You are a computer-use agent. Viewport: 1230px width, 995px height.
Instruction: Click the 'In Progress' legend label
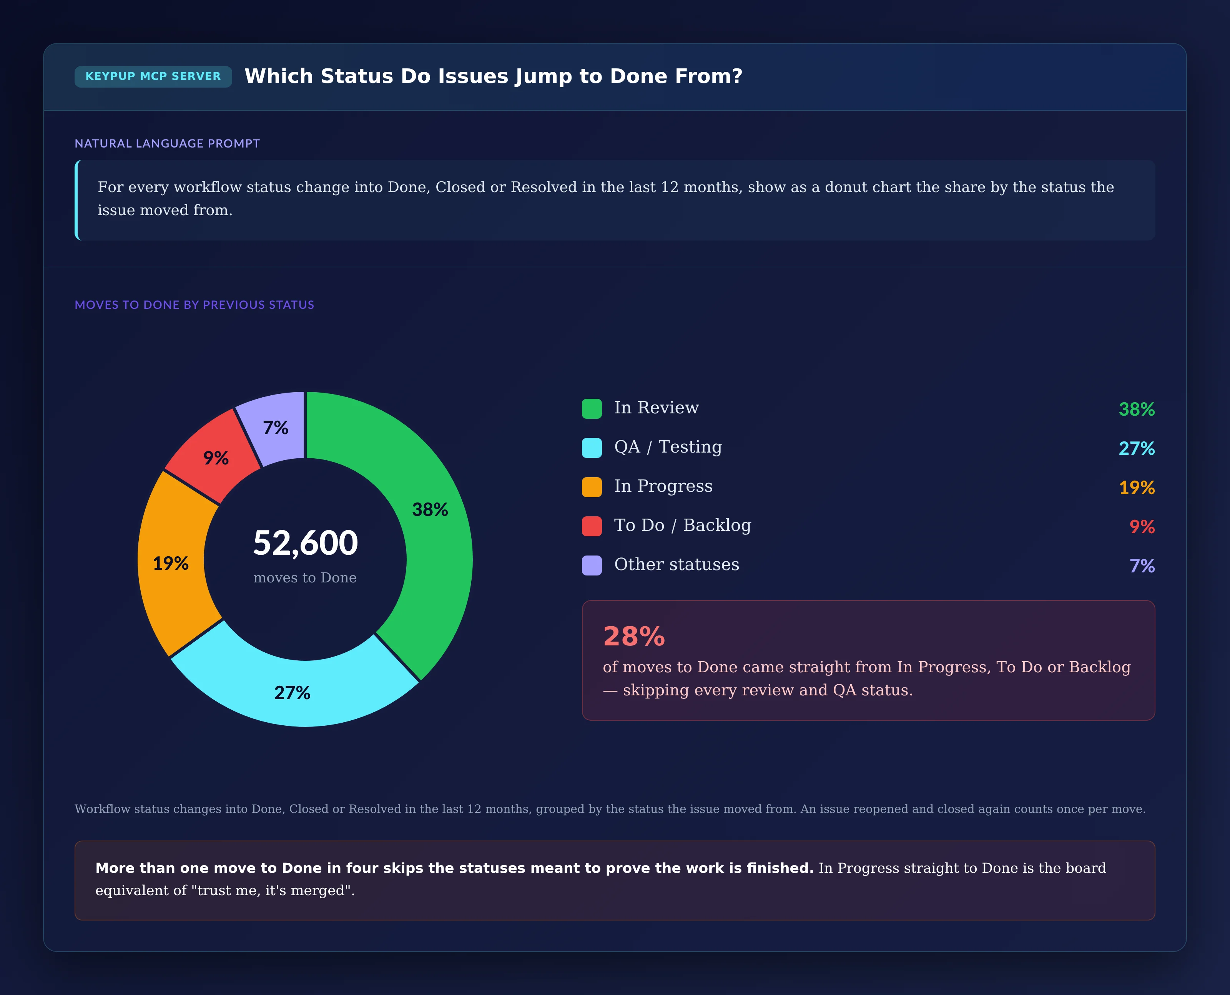coord(663,486)
